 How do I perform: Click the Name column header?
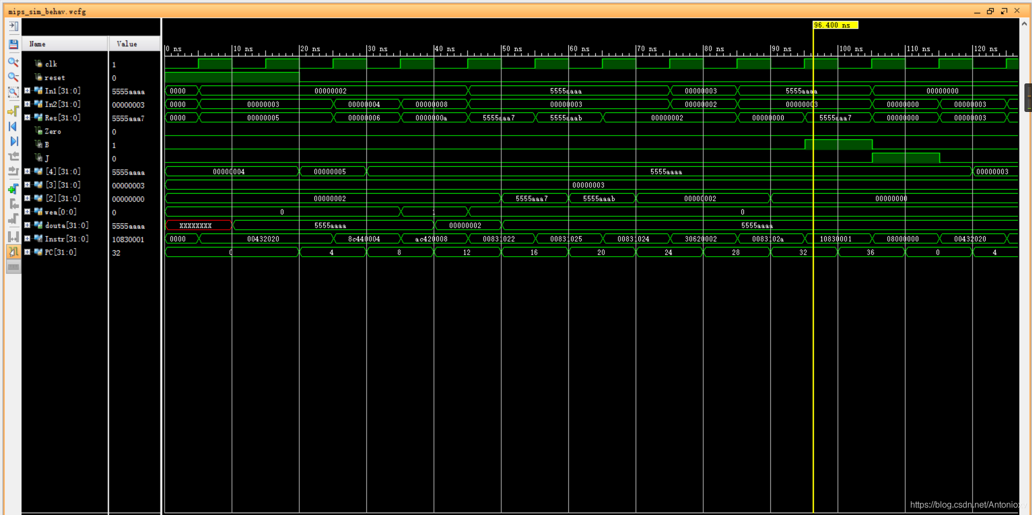pyautogui.click(x=65, y=44)
